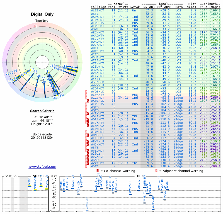Select the WTIN-DT callsign in the table
The height and width of the screenshot is (214, 223).
tap(97, 64)
